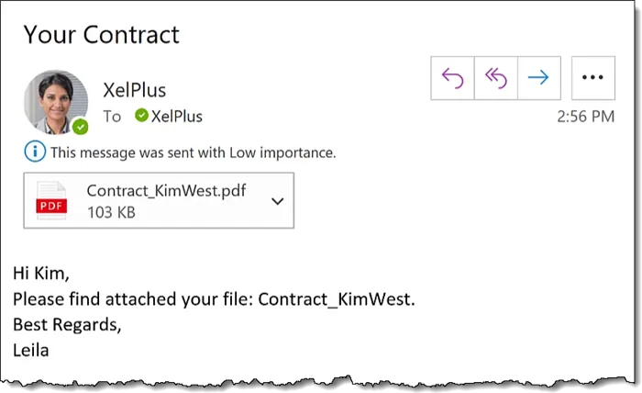Screen dimensions: 642x393
Task: Click the Please find attached sentence
Action: click(214, 298)
